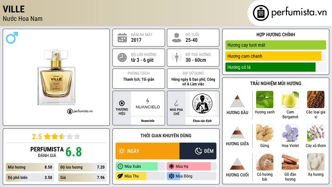Click the perfumista.vn watermark logo under the bottle
This screenshot has width=332, height=187.
80,111
